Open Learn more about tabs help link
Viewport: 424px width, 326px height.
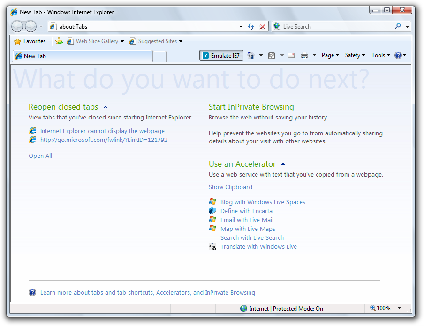[x=148, y=292]
